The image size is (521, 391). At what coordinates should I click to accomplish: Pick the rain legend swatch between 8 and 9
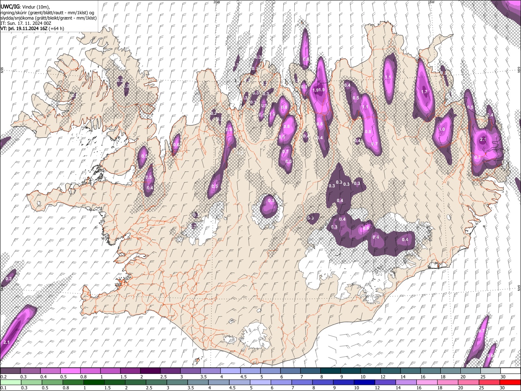(x=323, y=382)
